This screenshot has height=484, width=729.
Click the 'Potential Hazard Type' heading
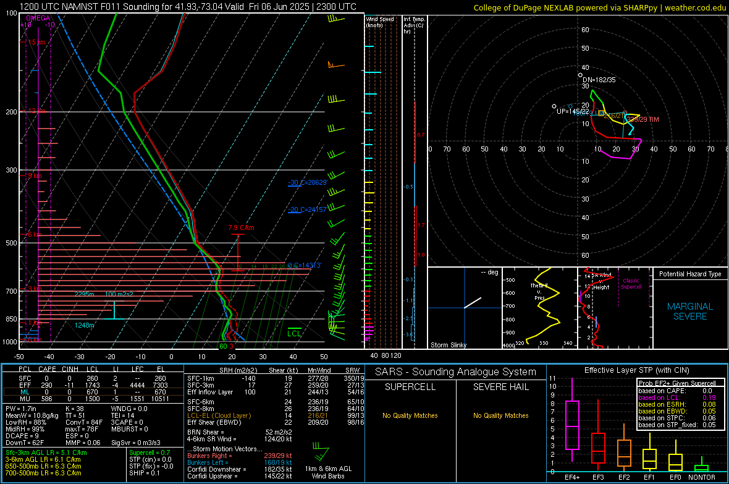(690, 274)
